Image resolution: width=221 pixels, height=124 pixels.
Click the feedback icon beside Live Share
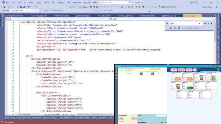click(x=217, y=7)
